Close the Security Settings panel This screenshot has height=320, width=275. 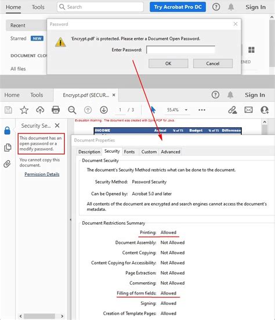pos(57,125)
